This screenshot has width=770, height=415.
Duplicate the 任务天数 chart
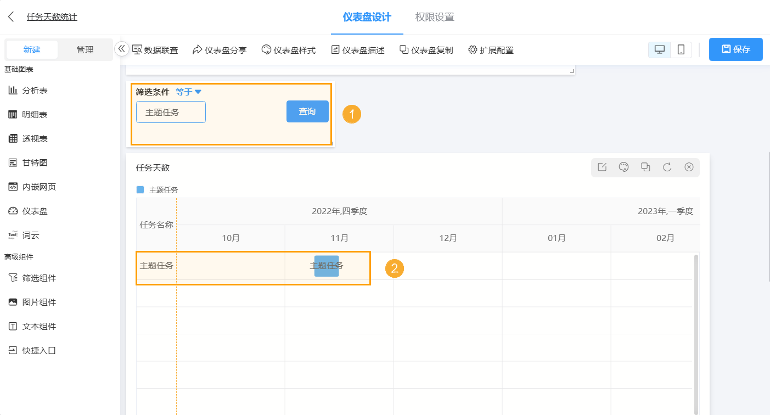[x=645, y=167]
